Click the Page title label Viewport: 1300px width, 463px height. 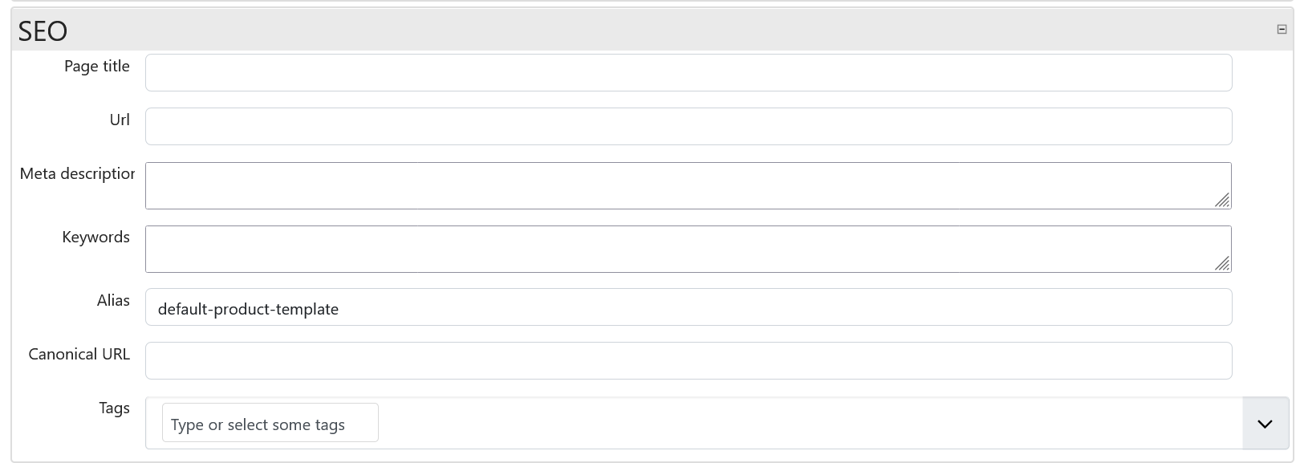[x=96, y=67]
